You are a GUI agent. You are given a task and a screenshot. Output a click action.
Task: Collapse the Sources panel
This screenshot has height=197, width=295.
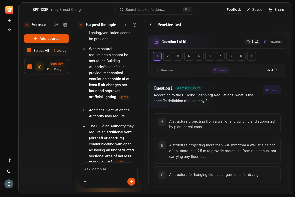coord(65,25)
